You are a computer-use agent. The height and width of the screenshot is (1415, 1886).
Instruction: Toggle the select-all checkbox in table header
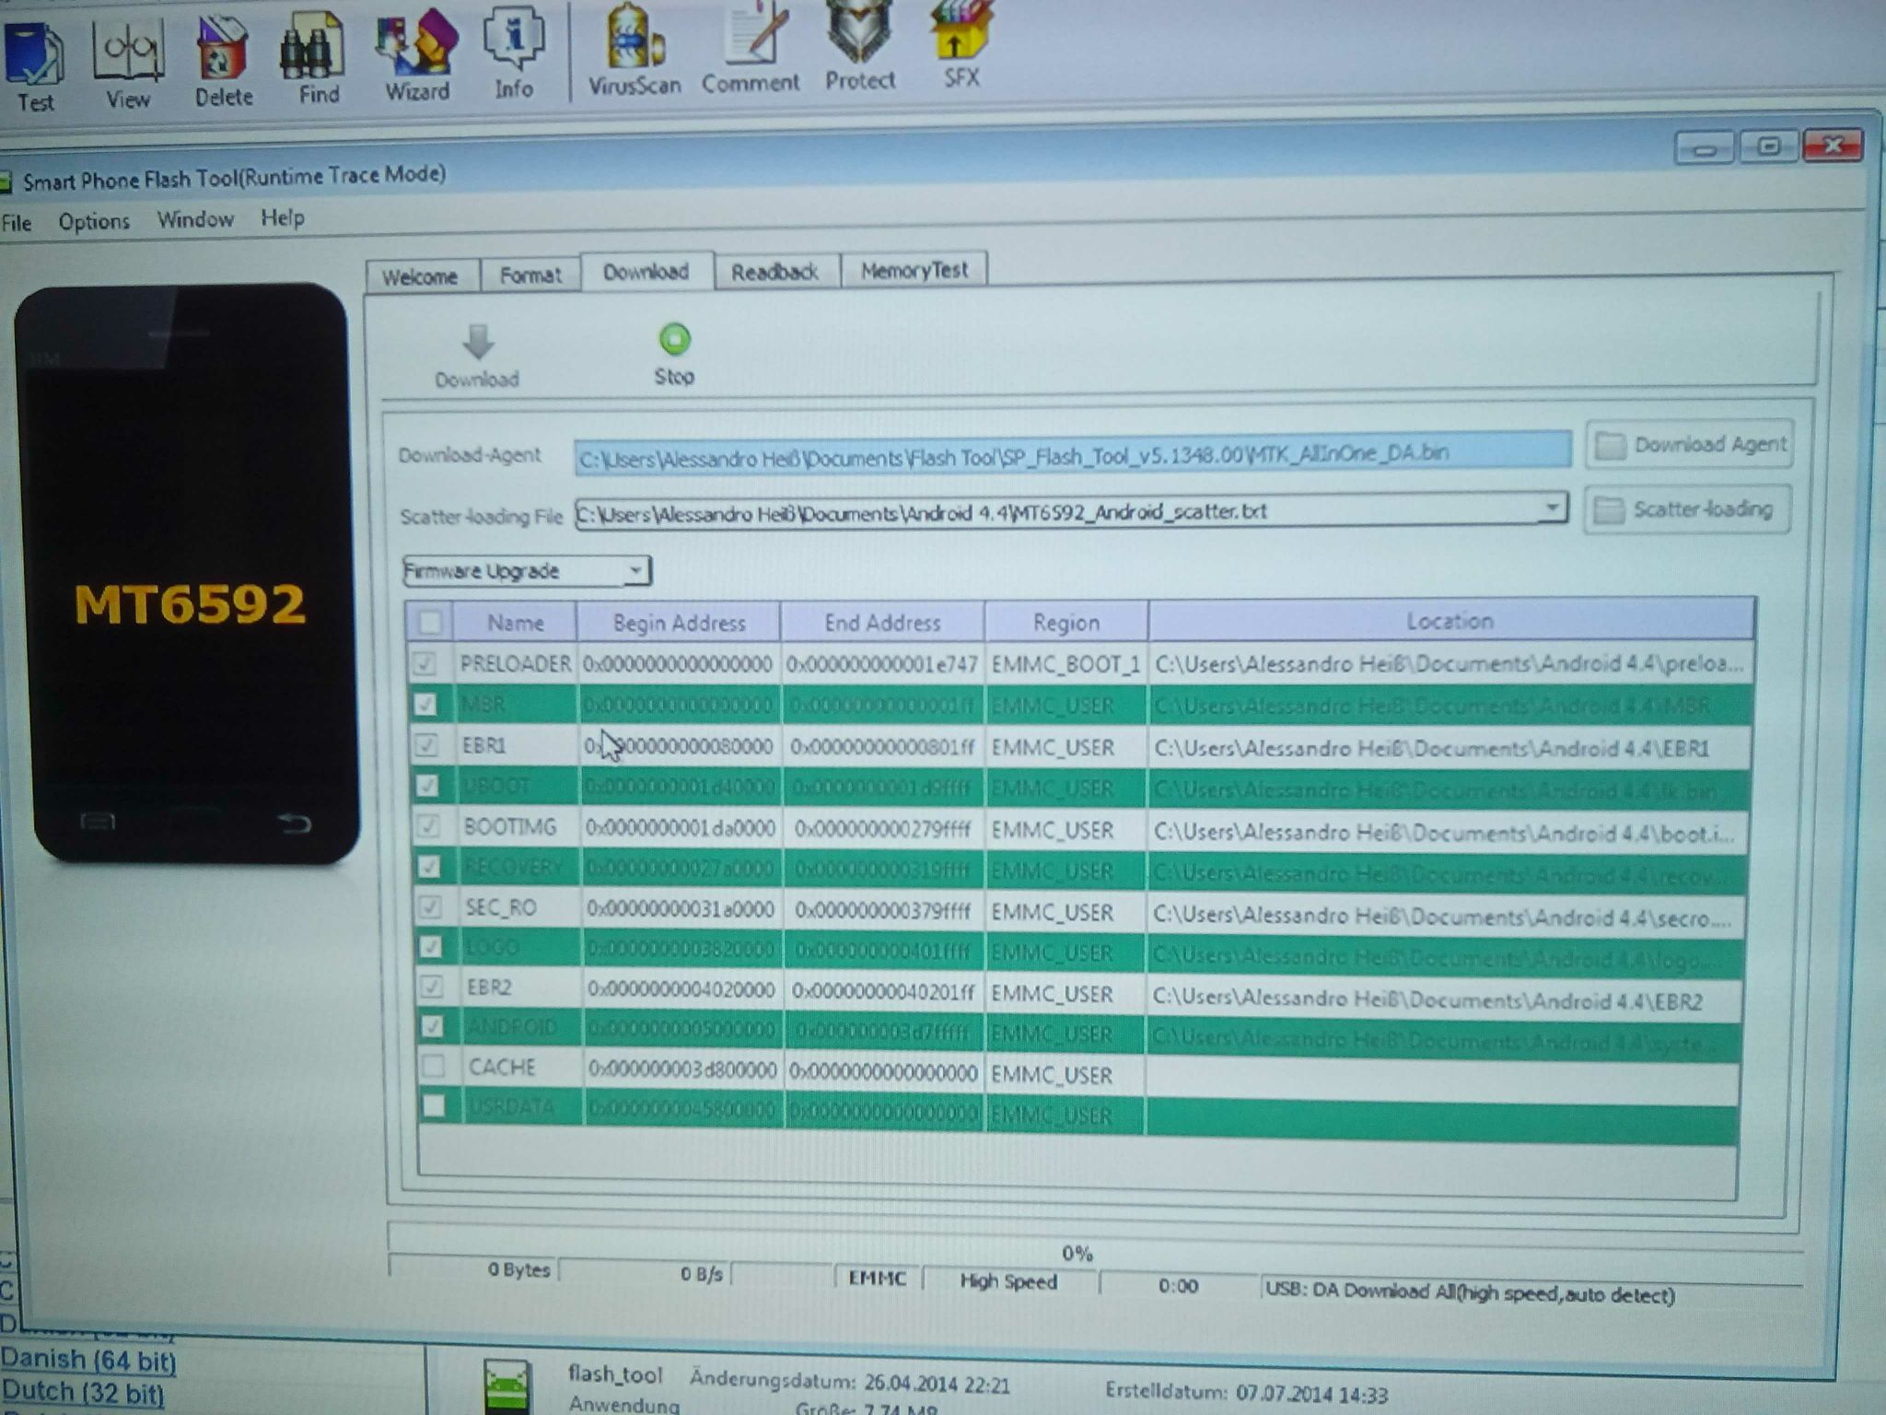(429, 623)
